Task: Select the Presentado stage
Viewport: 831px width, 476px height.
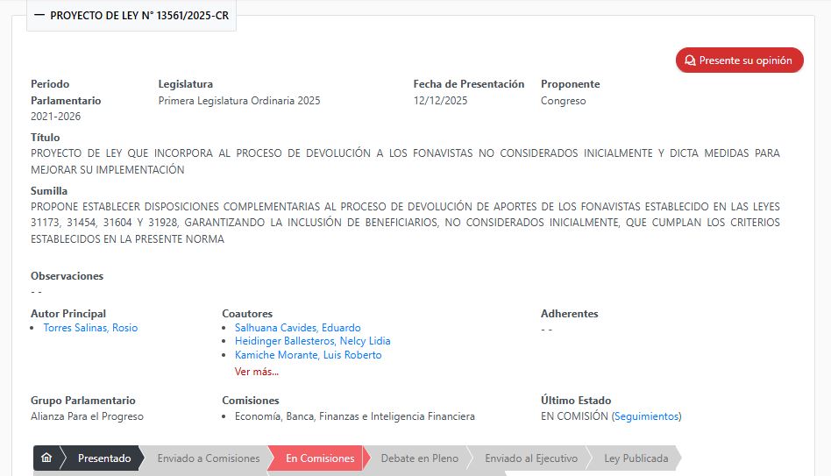Action: (103, 458)
